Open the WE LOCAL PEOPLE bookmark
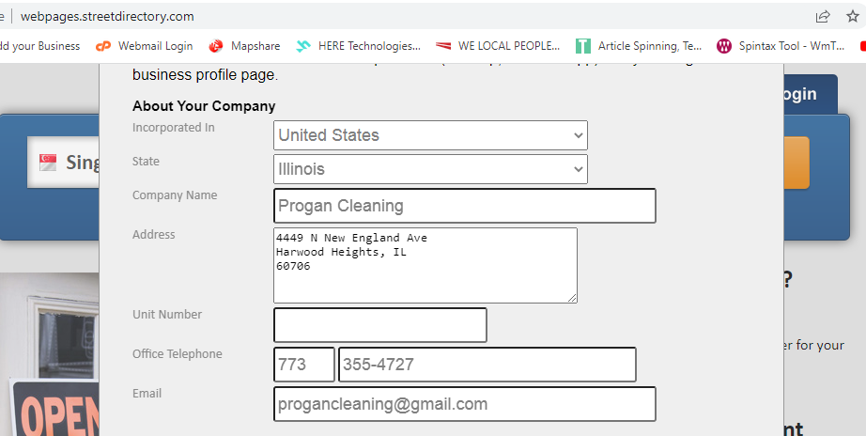 (497, 45)
